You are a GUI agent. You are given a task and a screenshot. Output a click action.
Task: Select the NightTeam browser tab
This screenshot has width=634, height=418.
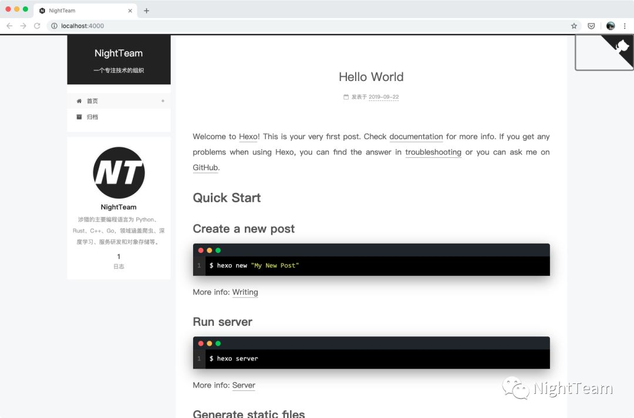(85, 11)
